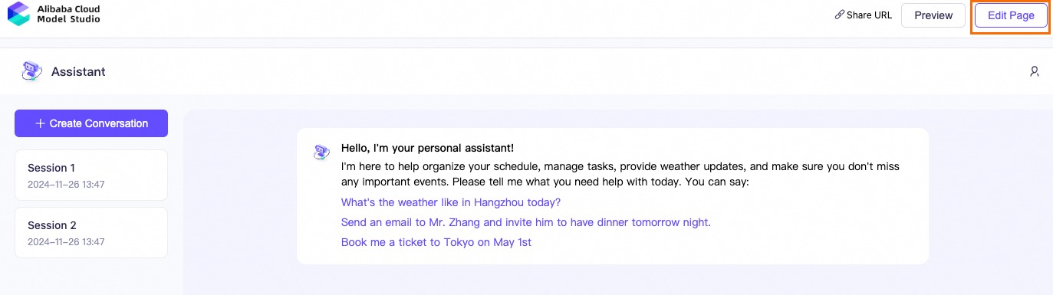
Task: Click the plus icon in Create Conversation
Action: click(40, 123)
